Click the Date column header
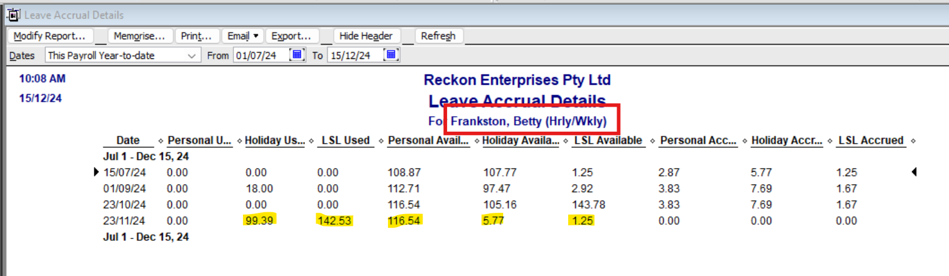This screenshot has height=276, width=949. pos(128,141)
